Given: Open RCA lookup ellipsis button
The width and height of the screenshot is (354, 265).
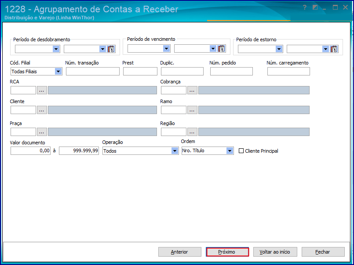Looking at the screenshot, I should [42, 90].
